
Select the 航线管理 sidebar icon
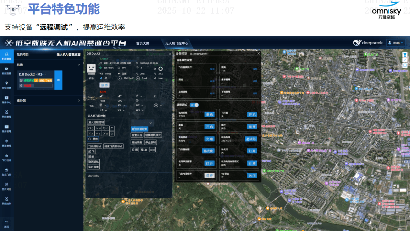pyautogui.click(x=6, y=114)
